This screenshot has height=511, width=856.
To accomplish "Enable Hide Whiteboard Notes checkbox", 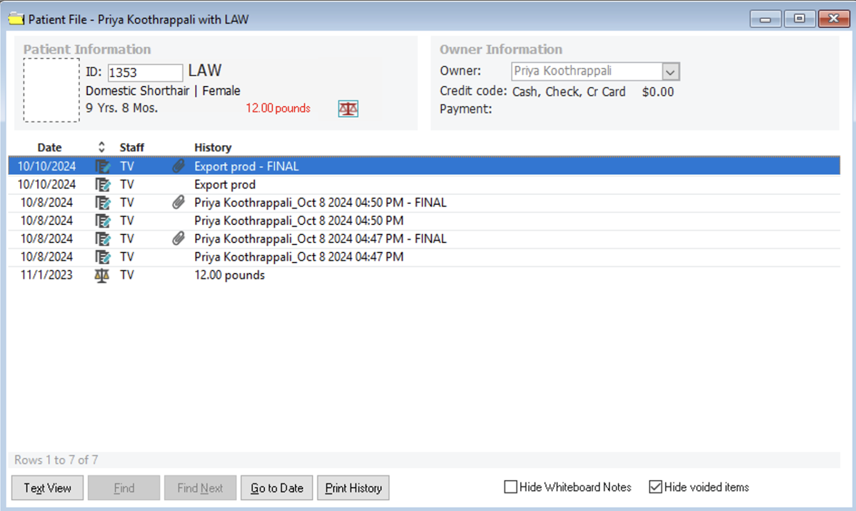I will tap(510, 487).
